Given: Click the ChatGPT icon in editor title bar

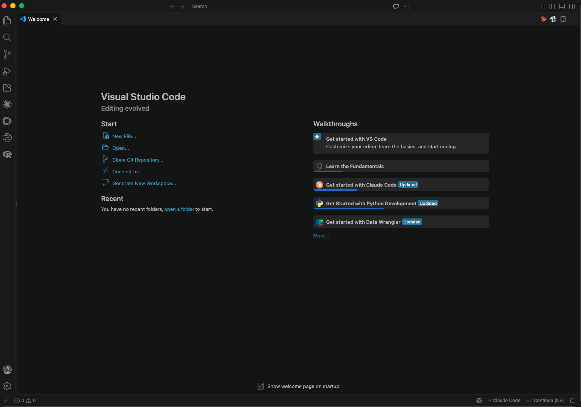Looking at the screenshot, I should click(x=553, y=19).
